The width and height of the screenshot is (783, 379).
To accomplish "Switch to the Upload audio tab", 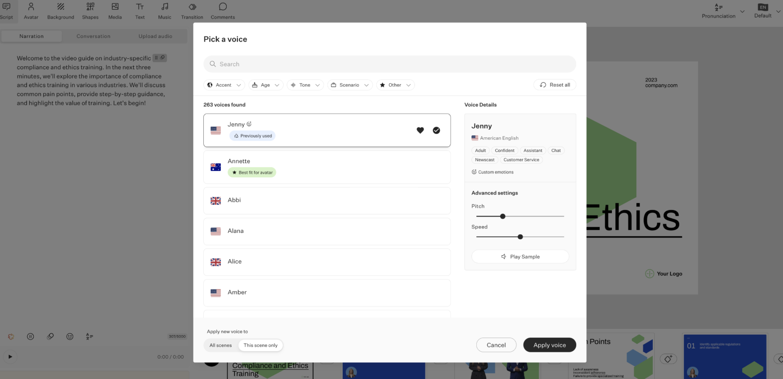I will tap(156, 36).
